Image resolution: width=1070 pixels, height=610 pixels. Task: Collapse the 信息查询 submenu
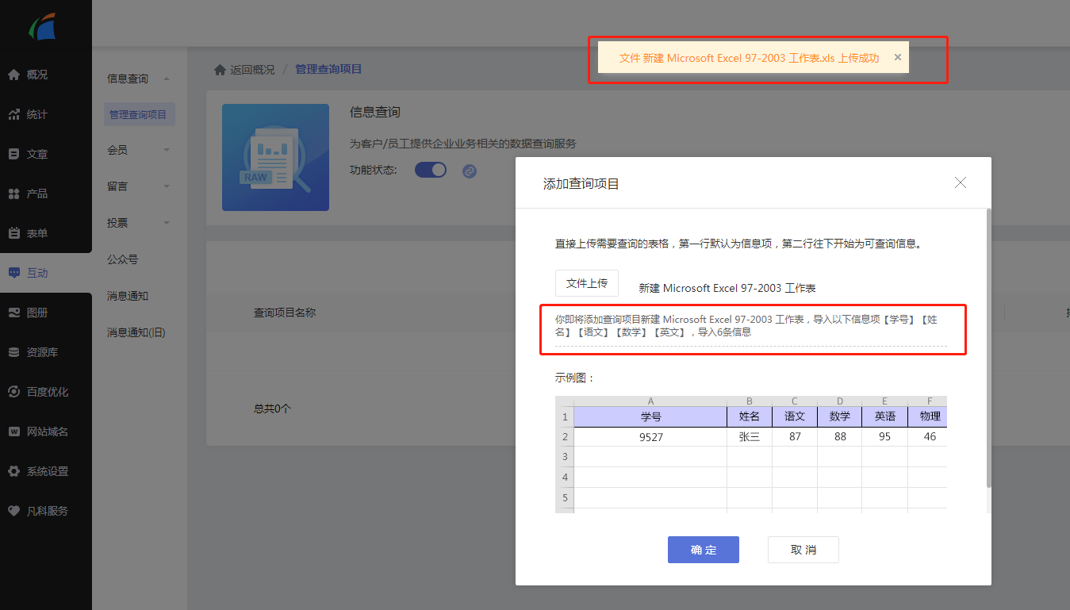click(x=167, y=79)
